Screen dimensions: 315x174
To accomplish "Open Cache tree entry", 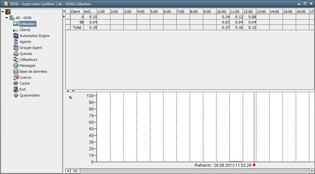I will point(25,83).
